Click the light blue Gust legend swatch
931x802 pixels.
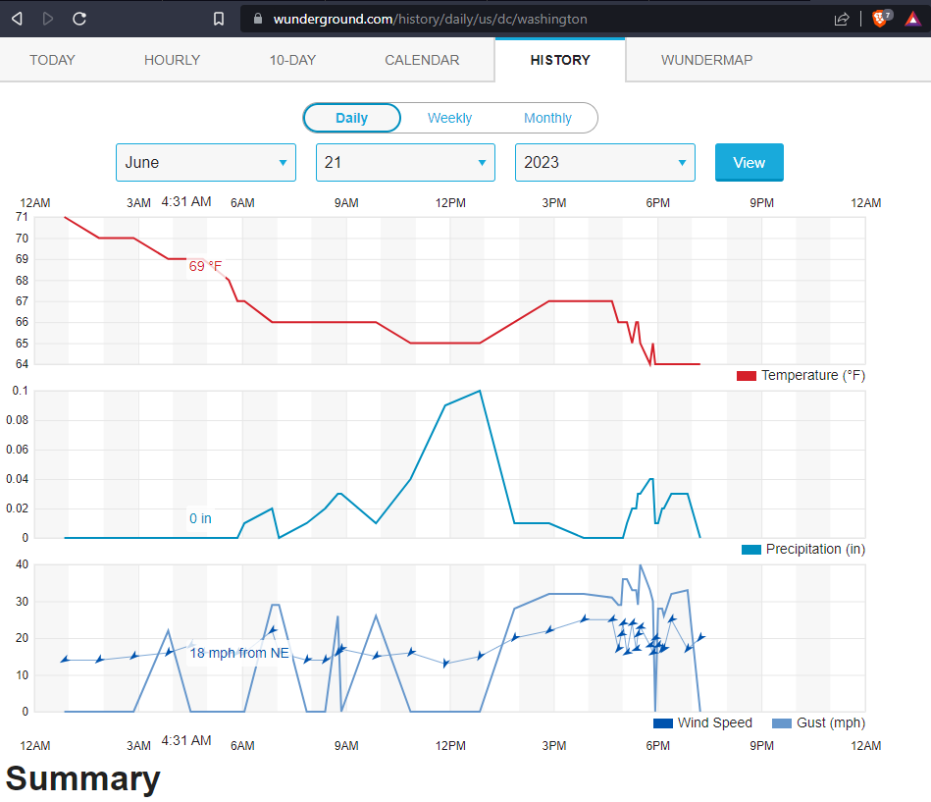781,723
